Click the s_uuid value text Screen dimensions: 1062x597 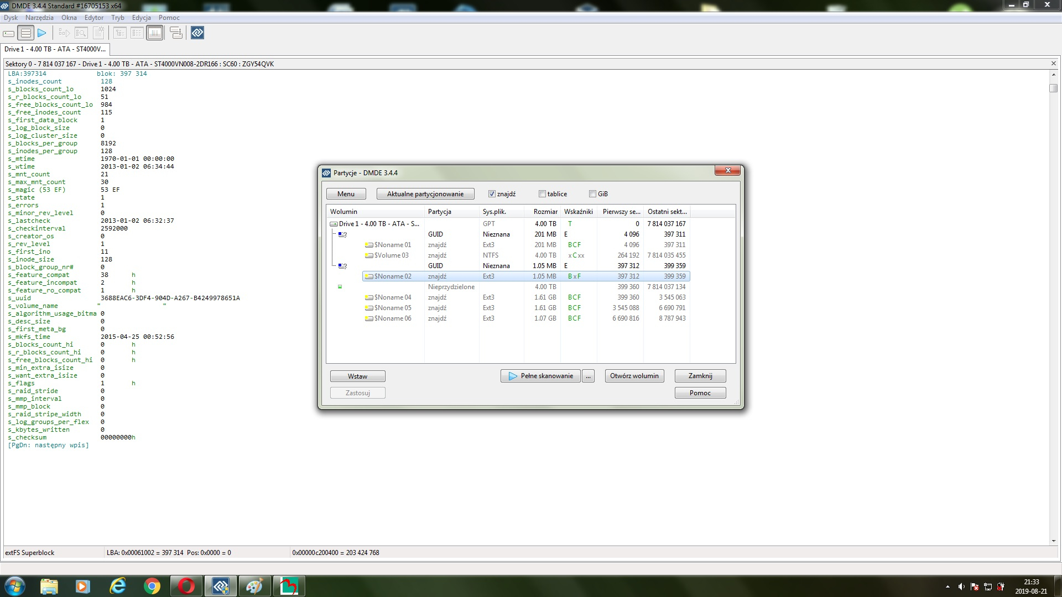tap(170, 298)
